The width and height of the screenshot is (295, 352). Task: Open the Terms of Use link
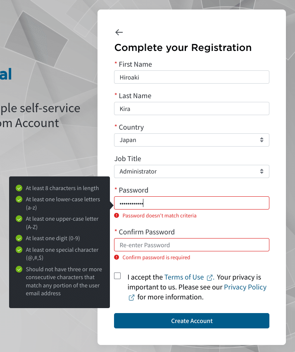[x=184, y=277]
